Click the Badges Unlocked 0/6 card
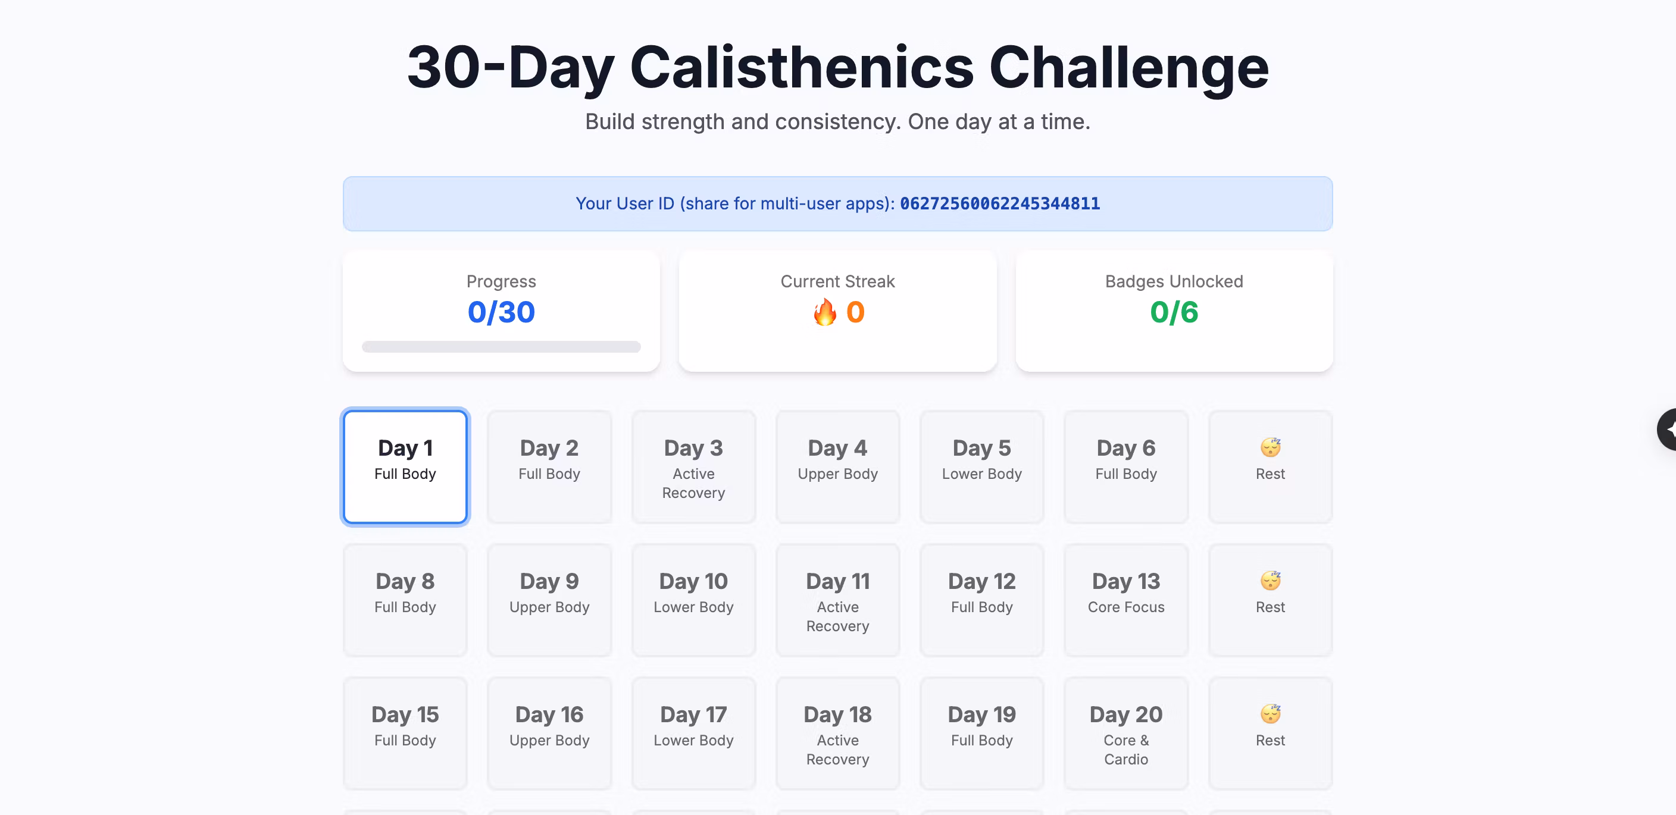Viewport: 1676px width, 815px height. 1174,311
